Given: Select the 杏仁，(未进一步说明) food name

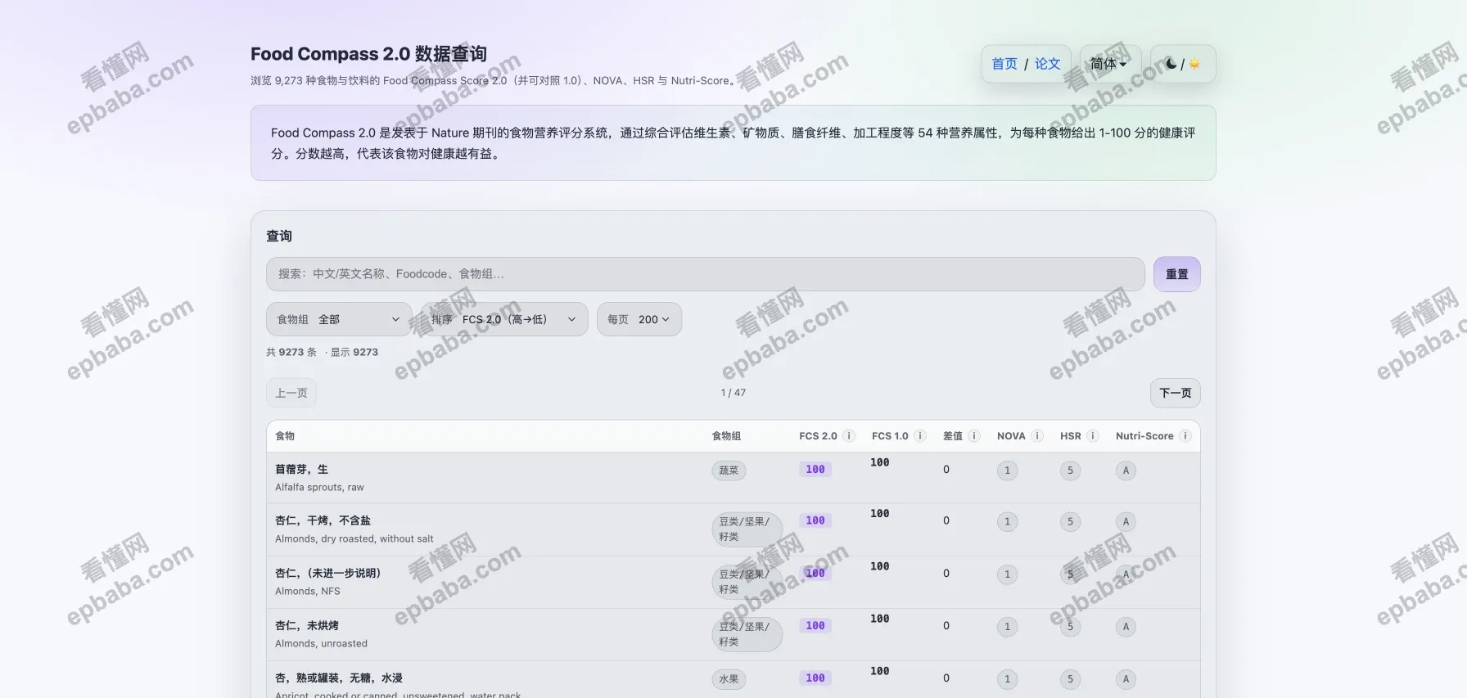Looking at the screenshot, I should 328,573.
